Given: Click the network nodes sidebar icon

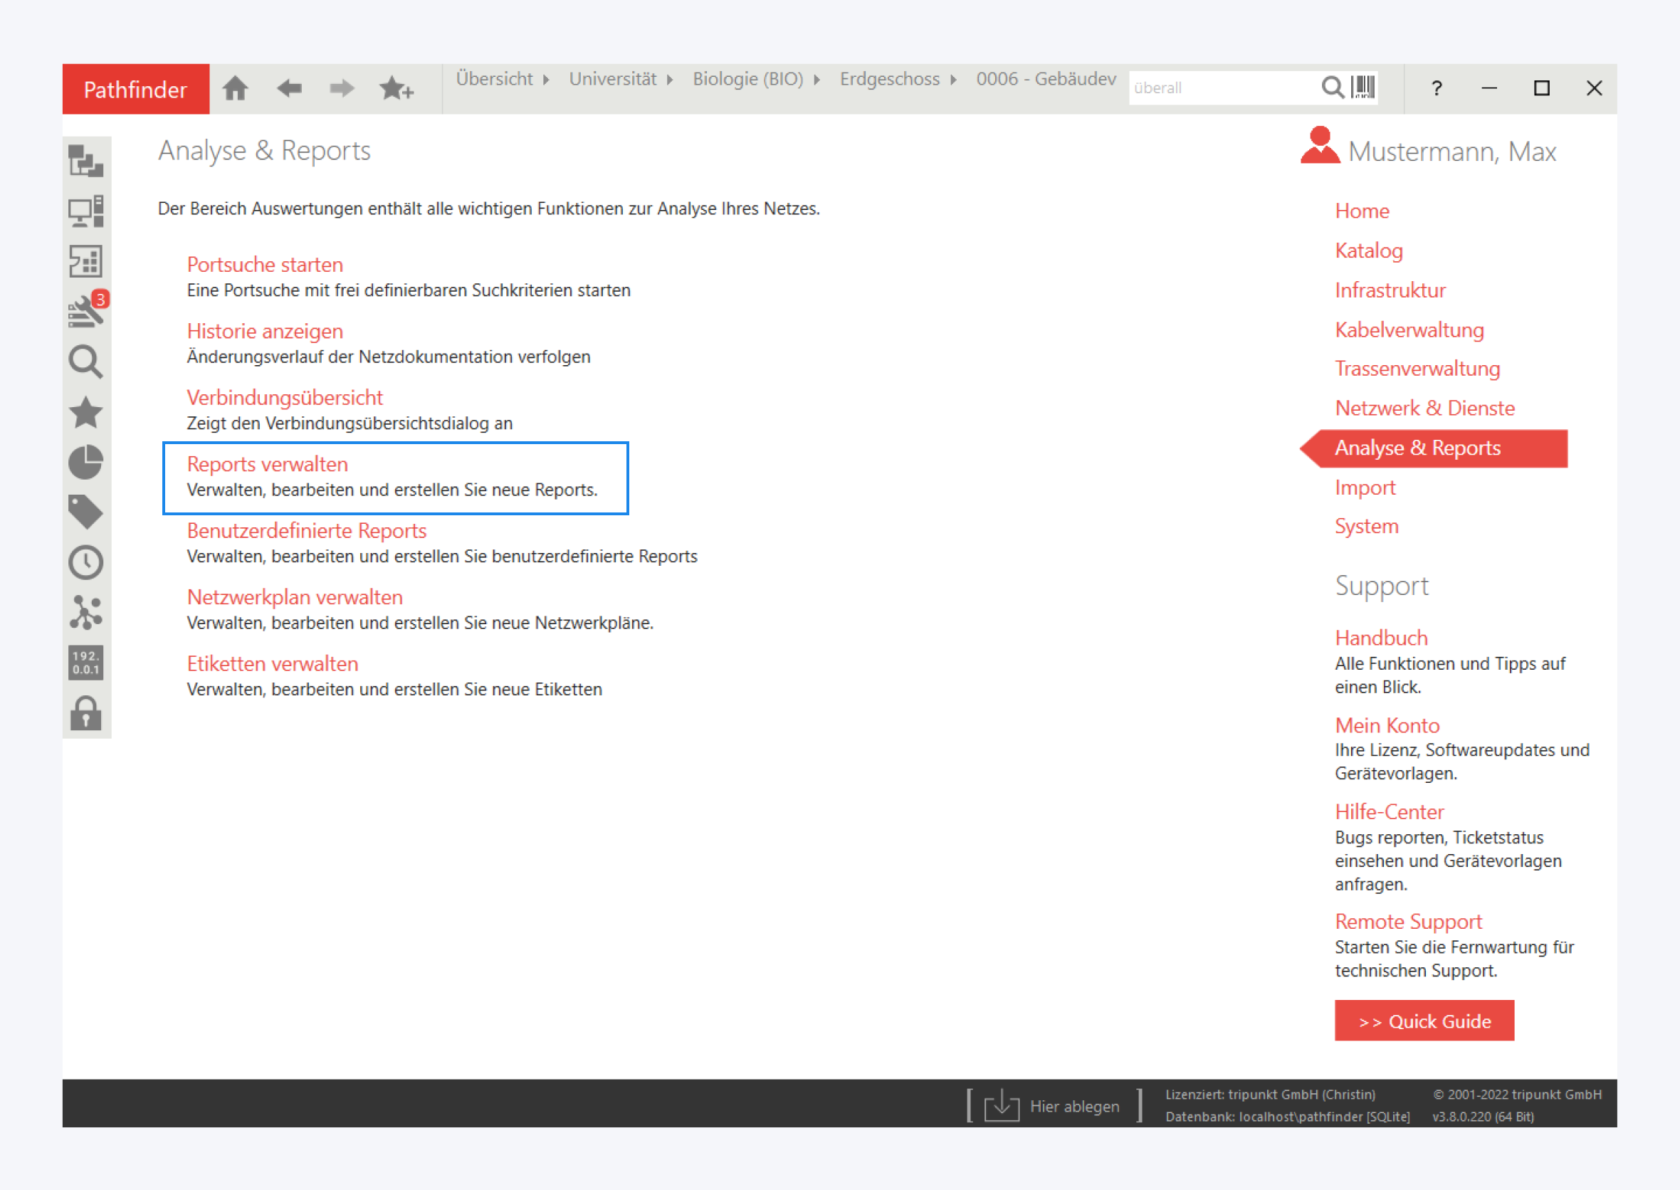Looking at the screenshot, I should click(x=85, y=613).
